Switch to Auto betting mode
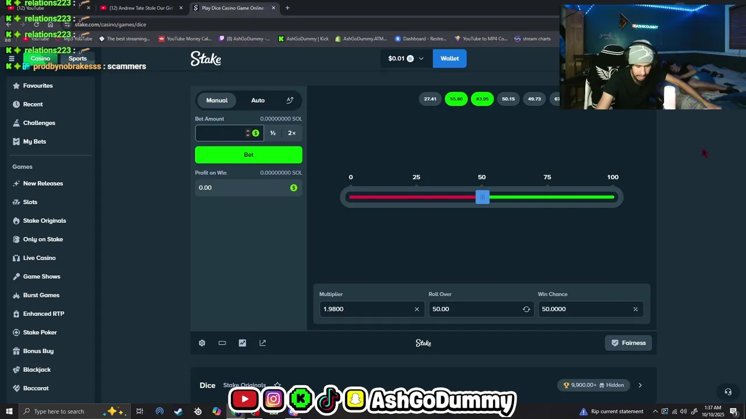This screenshot has height=419, width=746. coord(258,100)
